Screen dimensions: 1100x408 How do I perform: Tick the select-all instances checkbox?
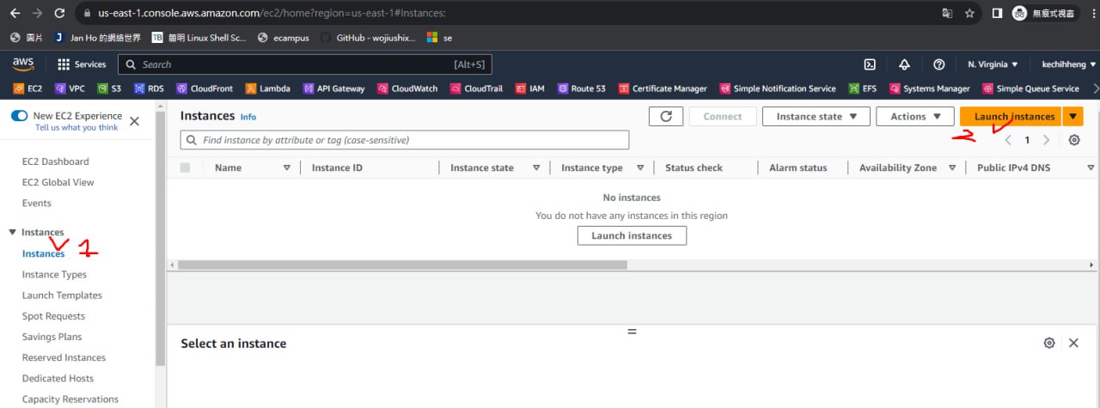click(185, 167)
